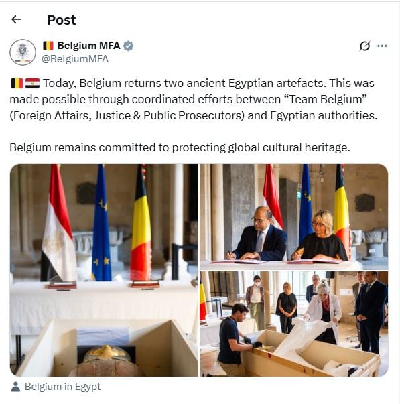
Task: Click the "Team Belgium" text in the post
Action: tap(325, 99)
